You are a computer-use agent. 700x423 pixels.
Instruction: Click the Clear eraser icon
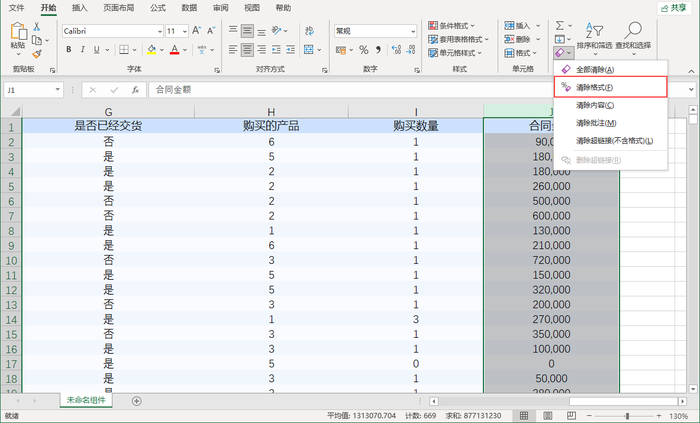click(x=560, y=53)
